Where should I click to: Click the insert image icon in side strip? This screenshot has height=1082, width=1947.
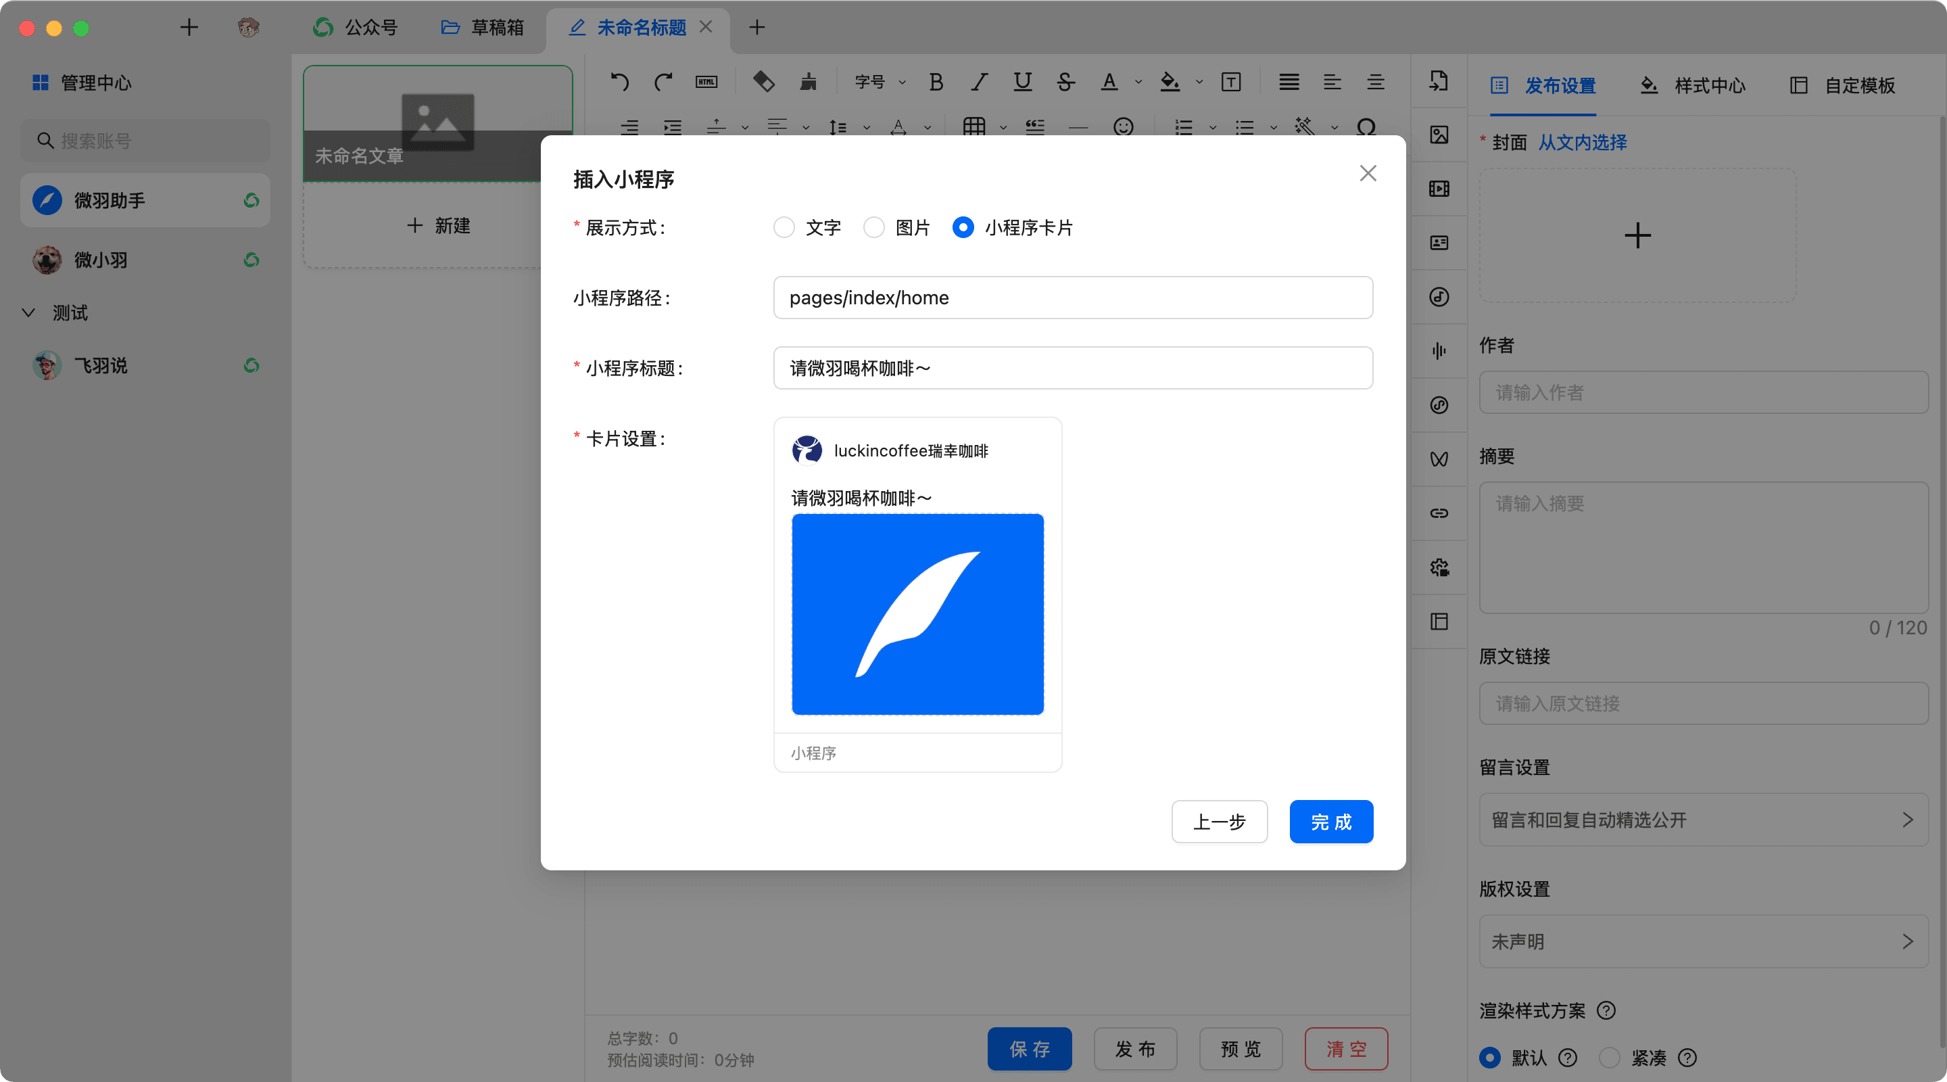click(1439, 135)
